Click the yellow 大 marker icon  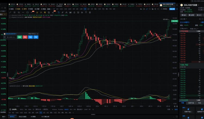tap(41, 12)
